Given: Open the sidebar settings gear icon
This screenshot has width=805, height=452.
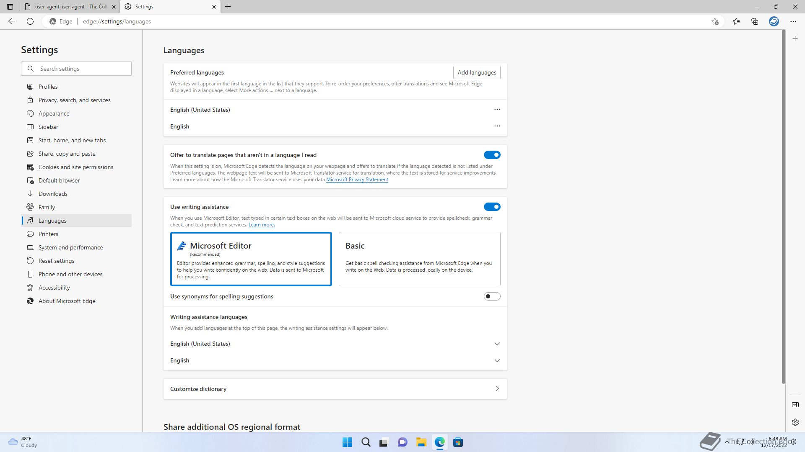Looking at the screenshot, I should (x=795, y=422).
